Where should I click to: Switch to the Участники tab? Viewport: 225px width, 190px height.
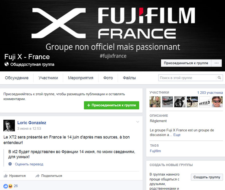48,78
